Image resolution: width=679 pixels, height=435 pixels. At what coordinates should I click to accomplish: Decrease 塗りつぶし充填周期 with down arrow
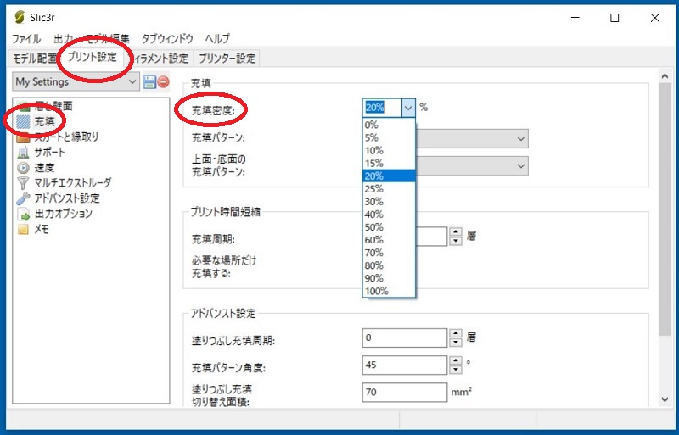pos(455,343)
